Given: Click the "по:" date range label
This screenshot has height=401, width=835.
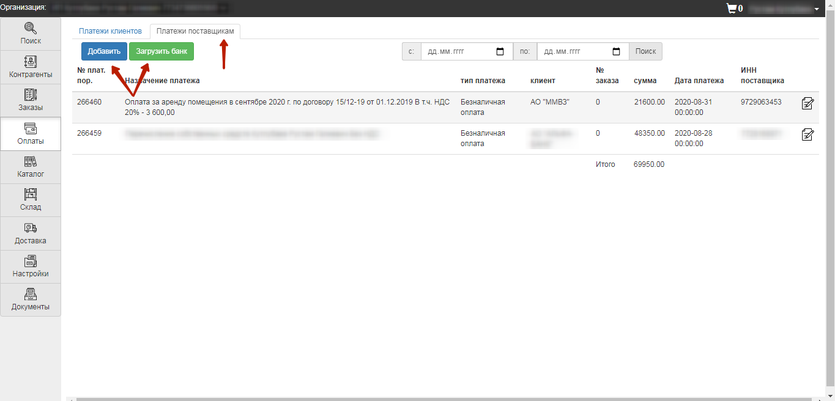Looking at the screenshot, I should pyautogui.click(x=525, y=51).
